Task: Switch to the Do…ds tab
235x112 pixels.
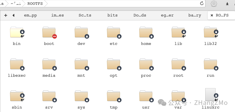Action: coord(140,15)
